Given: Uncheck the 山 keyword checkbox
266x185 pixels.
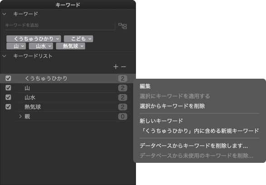Looking at the screenshot, I should pos(8,88).
